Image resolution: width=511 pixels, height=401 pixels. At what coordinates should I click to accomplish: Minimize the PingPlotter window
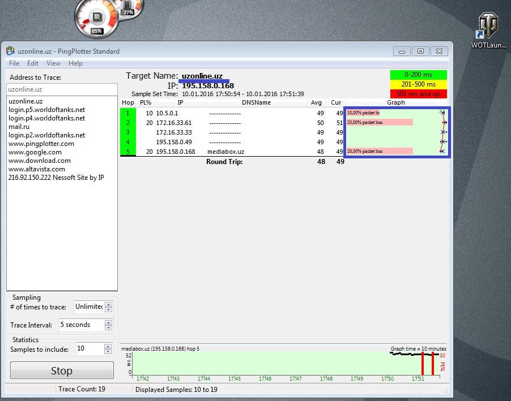(x=402, y=51)
